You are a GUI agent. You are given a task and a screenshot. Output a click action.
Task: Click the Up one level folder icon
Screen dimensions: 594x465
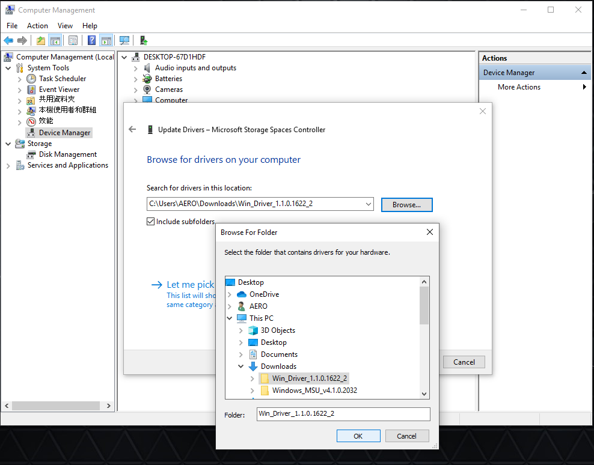(x=40, y=40)
